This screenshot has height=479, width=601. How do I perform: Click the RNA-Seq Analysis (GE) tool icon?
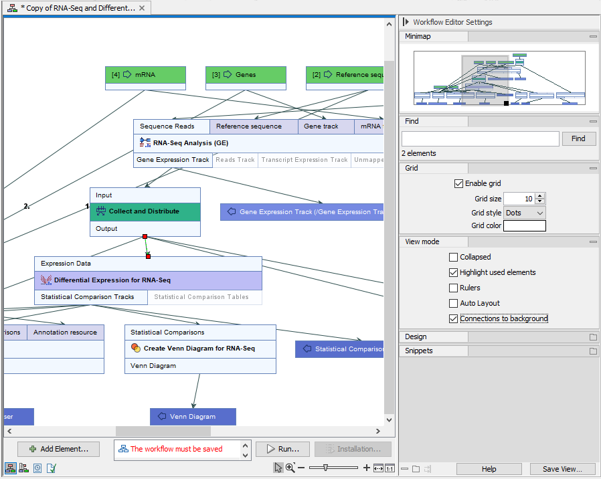tap(145, 142)
